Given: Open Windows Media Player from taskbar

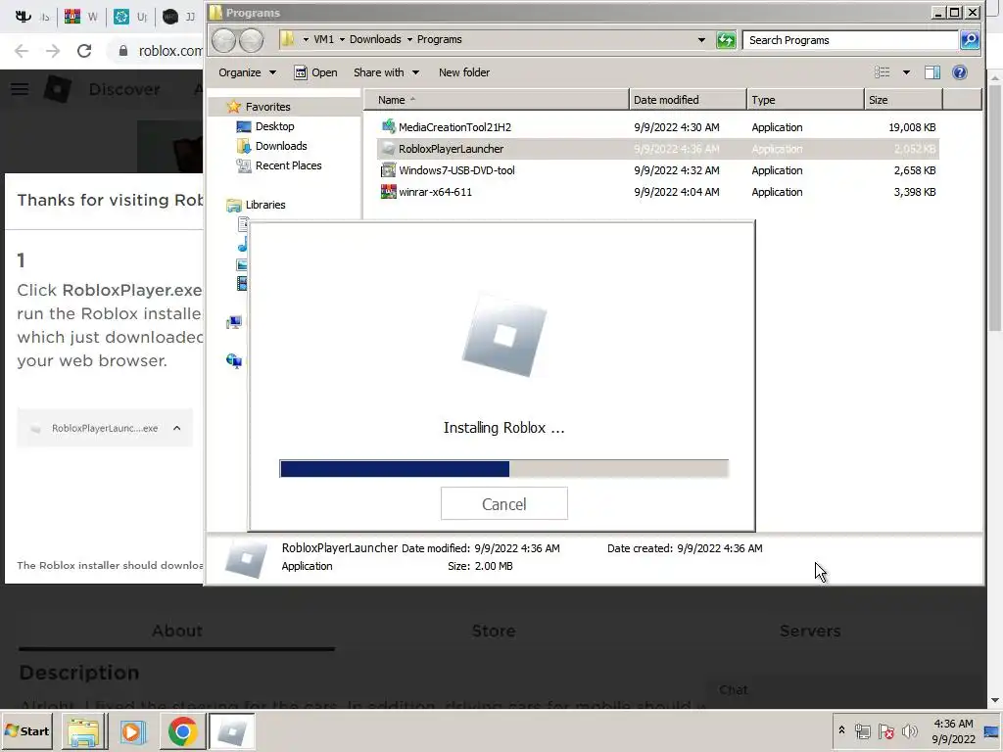Looking at the screenshot, I should pos(132,731).
